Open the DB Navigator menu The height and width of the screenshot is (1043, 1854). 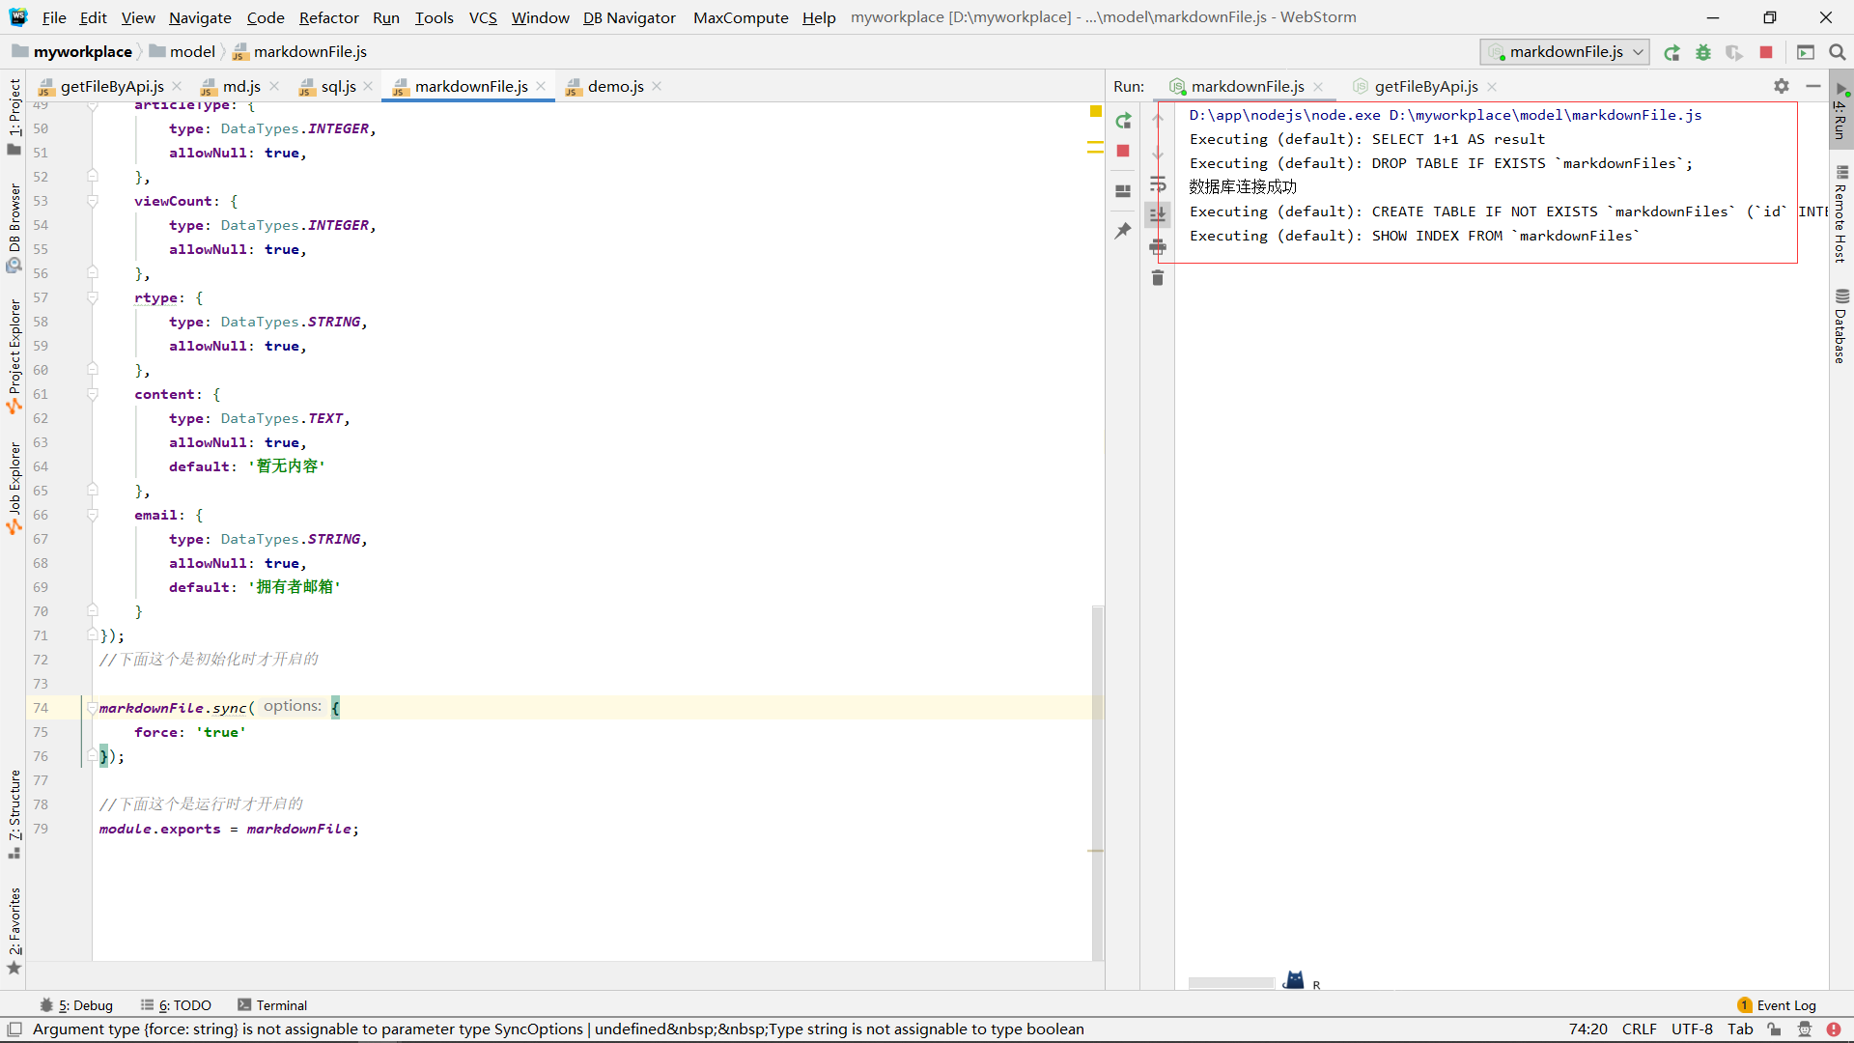pyautogui.click(x=629, y=17)
